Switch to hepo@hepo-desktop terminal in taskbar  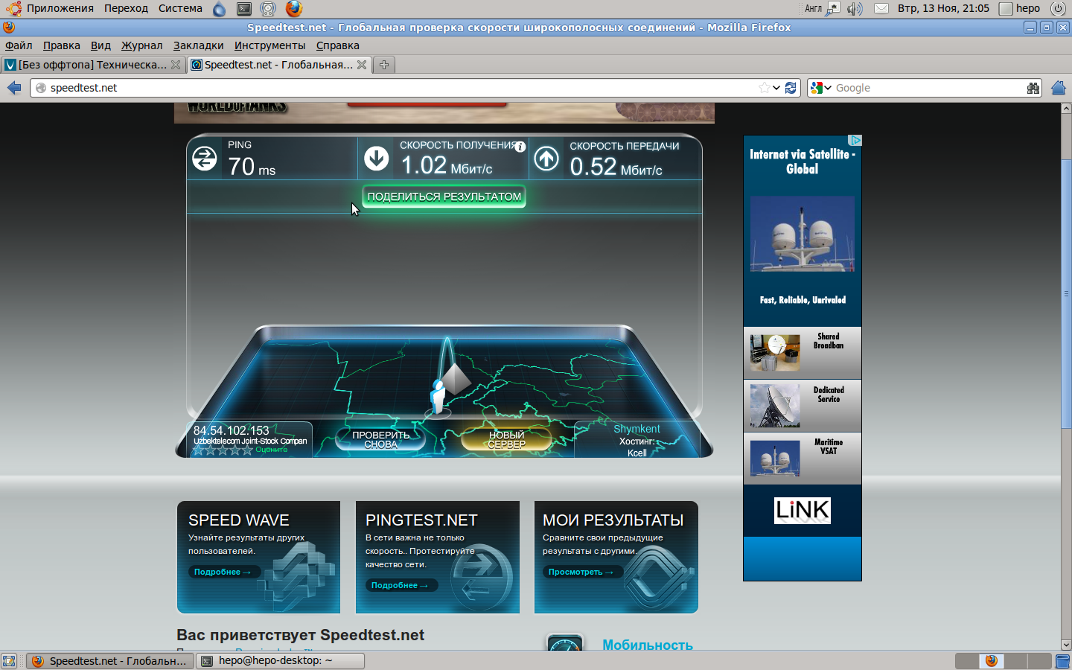pyautogui.click(x=280, y=661)
